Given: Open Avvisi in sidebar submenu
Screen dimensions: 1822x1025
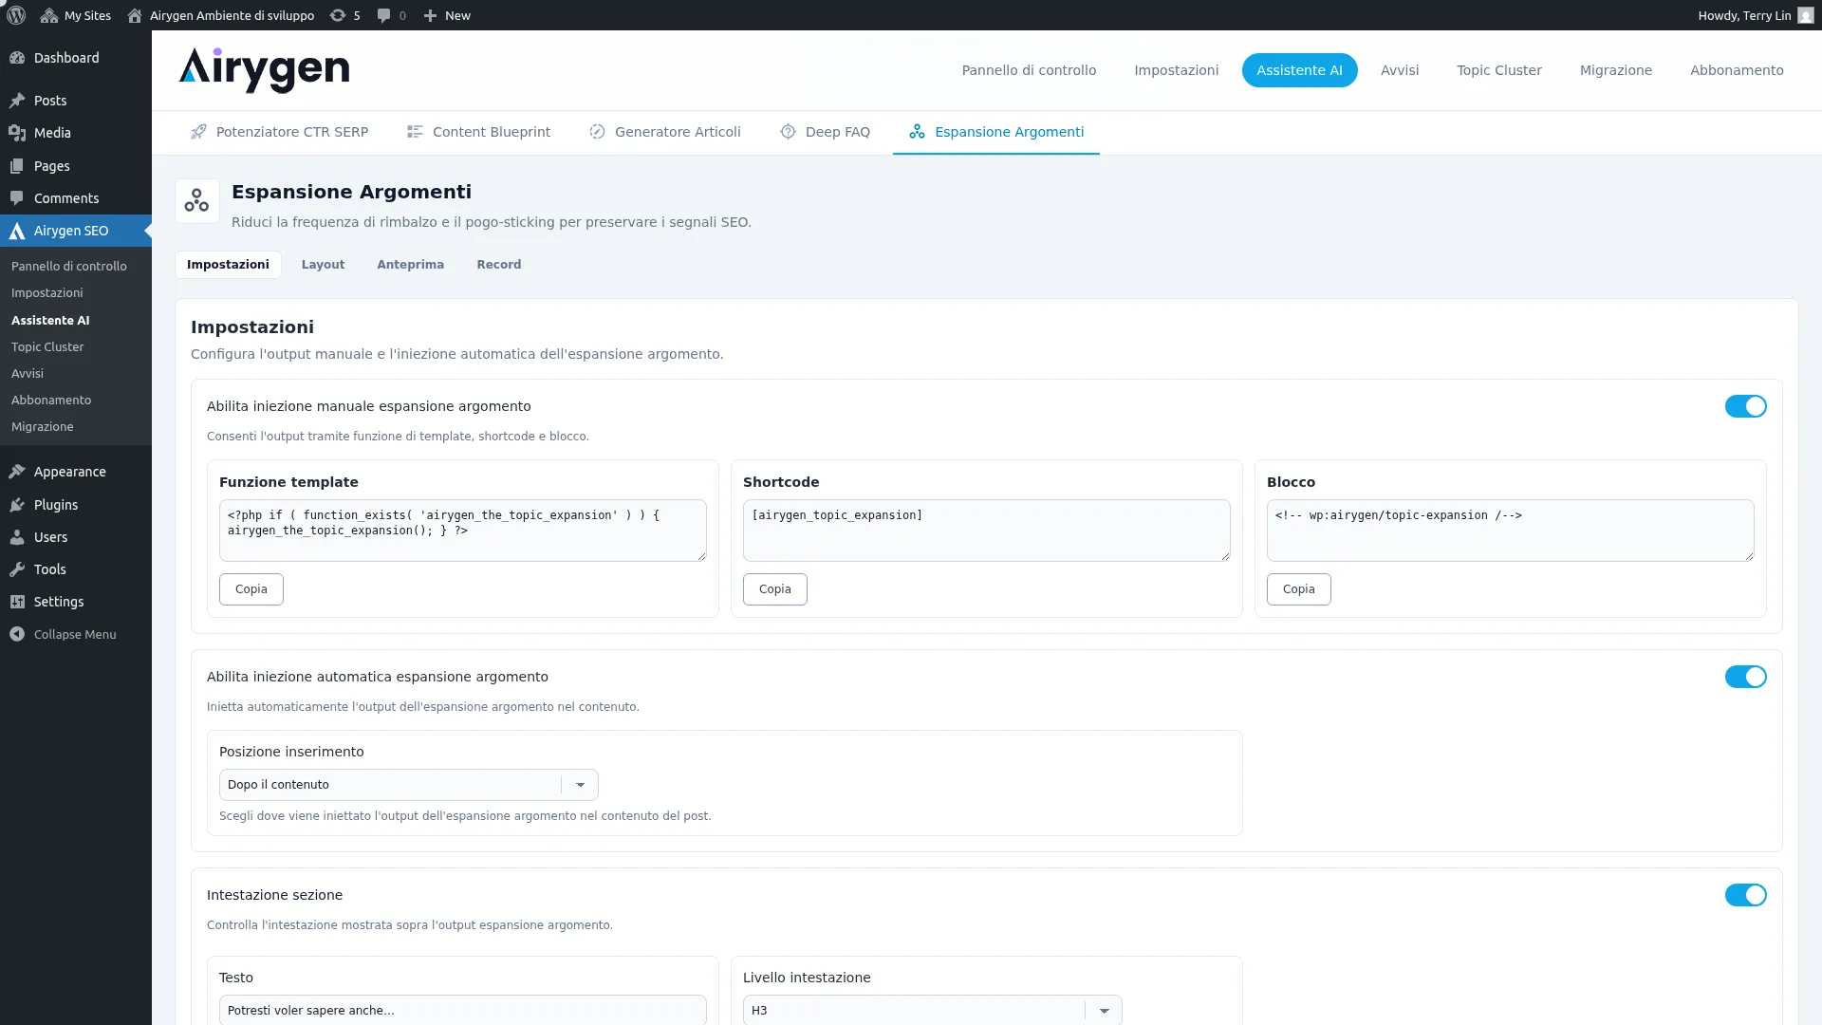Looking at the screenshot, I should click(x=28, y=374).
